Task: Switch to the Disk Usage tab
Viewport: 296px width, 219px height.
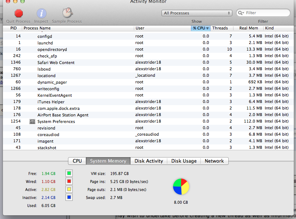Action: (x=184, y=161)
